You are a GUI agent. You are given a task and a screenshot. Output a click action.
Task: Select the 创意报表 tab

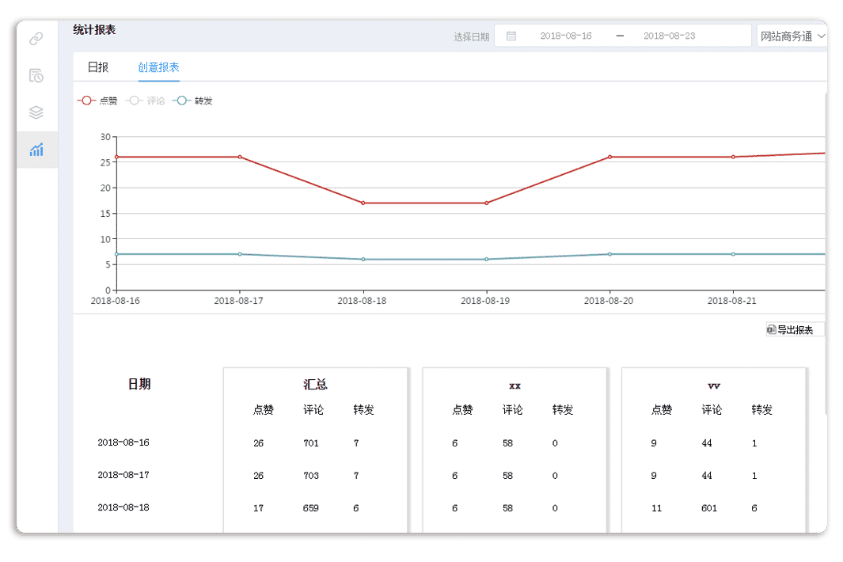158,67
